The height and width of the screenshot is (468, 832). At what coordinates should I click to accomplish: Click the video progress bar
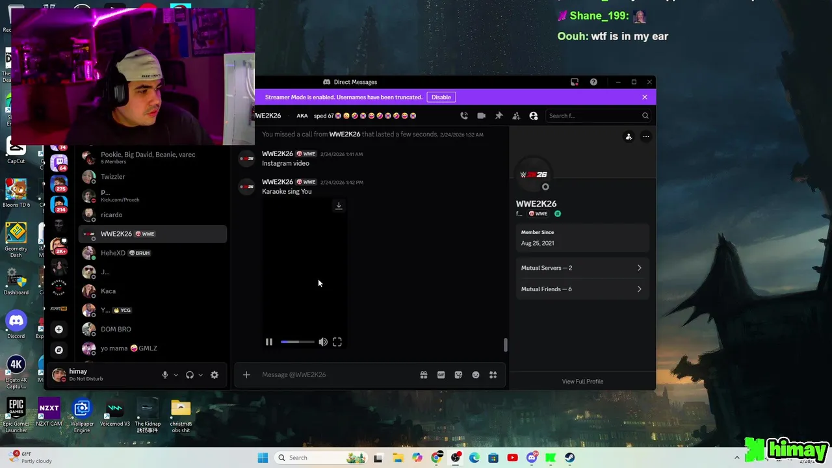pos(297,342)
